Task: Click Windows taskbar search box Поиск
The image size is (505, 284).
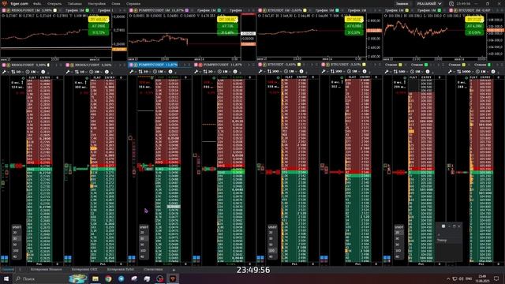Action: tap(40, 278)
